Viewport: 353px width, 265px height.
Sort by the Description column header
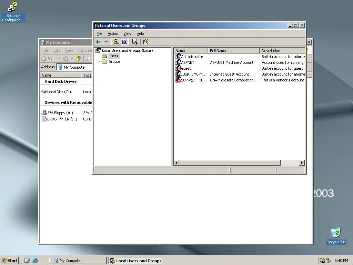pos(282,51)
